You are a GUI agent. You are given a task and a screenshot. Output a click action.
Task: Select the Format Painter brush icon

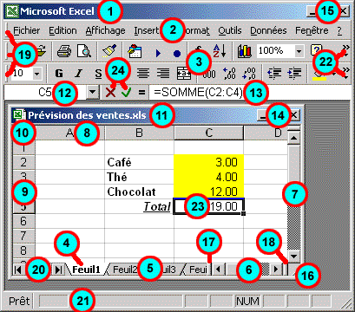(x=109, y=51)
